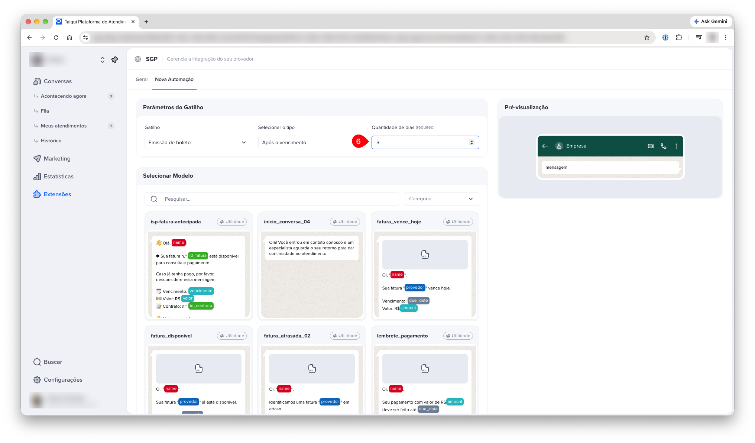
Task: Select the isp-fatura-antecipada template
Action: [x=198, y=266]
